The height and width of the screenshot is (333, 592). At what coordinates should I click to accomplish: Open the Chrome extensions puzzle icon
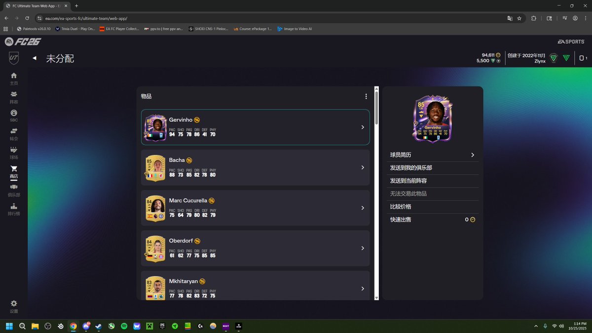coord(534,18)
